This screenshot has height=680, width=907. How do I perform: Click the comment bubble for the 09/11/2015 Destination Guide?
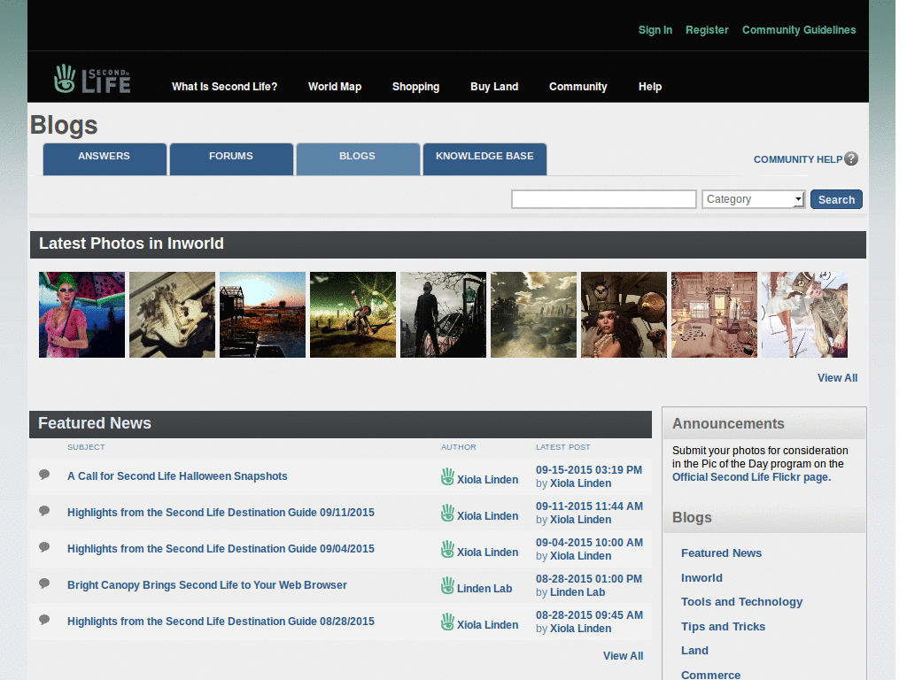[44, 510]
